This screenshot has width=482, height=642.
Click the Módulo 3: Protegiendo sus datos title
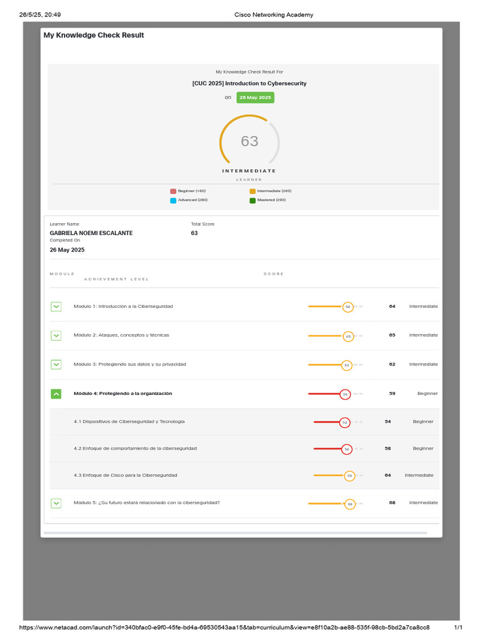point(130,364)
